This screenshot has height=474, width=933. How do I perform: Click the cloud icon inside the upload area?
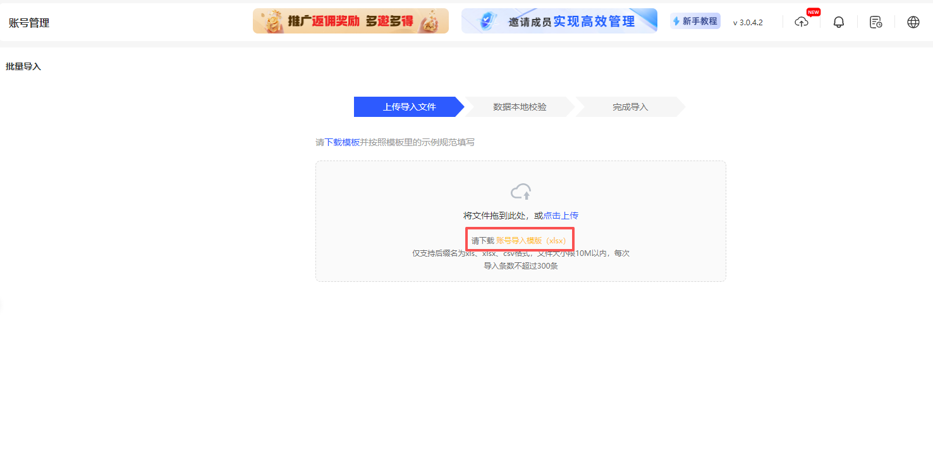[x=520, y=191]
